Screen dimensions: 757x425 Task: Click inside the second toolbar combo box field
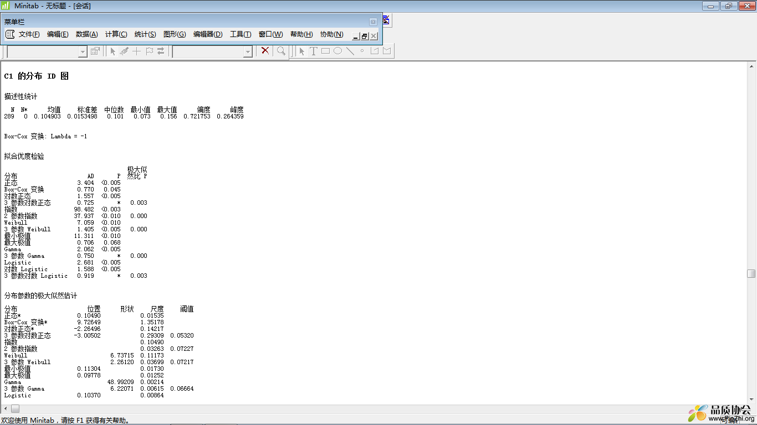208,51
